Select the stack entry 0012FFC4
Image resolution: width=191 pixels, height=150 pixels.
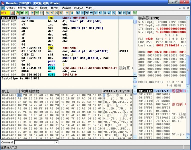[162, 91]
